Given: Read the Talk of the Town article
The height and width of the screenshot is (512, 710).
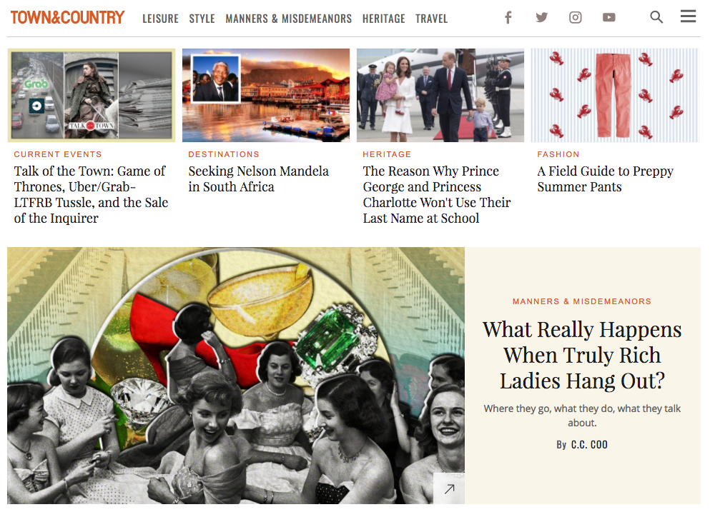Looking at the screenshot, I should tap(91, 194).
